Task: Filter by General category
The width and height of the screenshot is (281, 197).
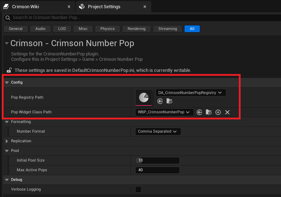Action: tap(16, 29)
